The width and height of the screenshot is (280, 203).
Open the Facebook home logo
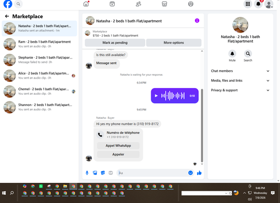(x=8, y=4)
